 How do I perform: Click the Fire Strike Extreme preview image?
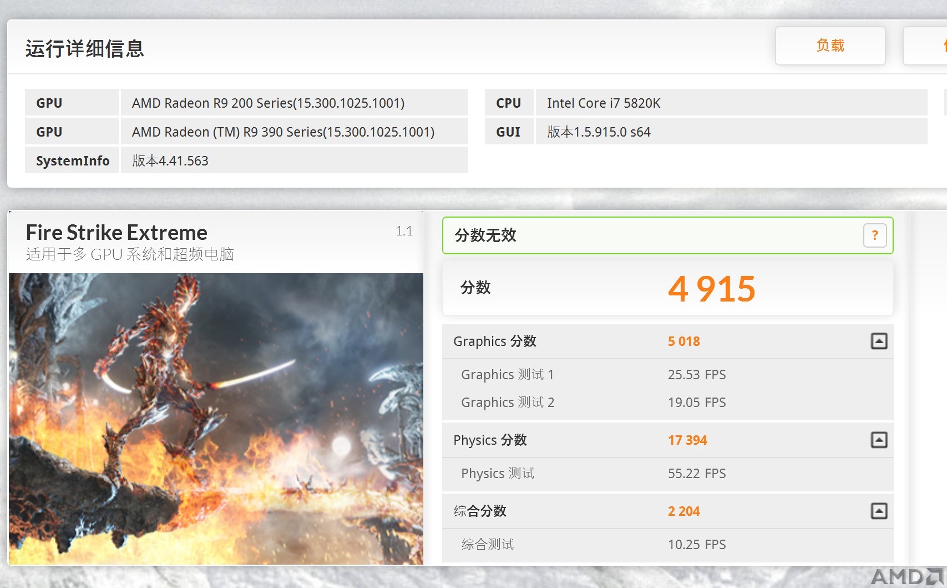[x=216, y=419]
